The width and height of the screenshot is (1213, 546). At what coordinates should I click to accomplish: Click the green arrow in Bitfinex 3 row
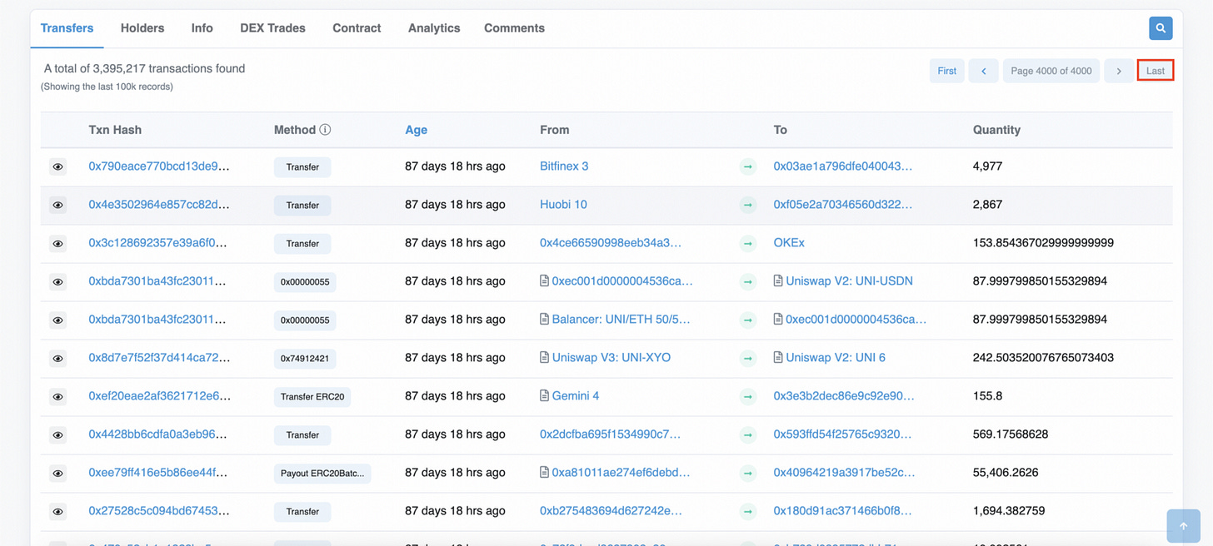748,166
